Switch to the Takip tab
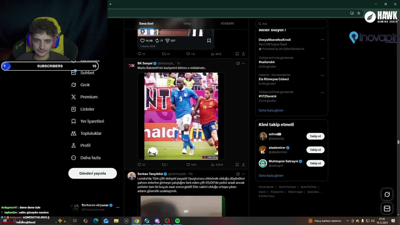Screen dimensions: 400x225 [187, 23]
